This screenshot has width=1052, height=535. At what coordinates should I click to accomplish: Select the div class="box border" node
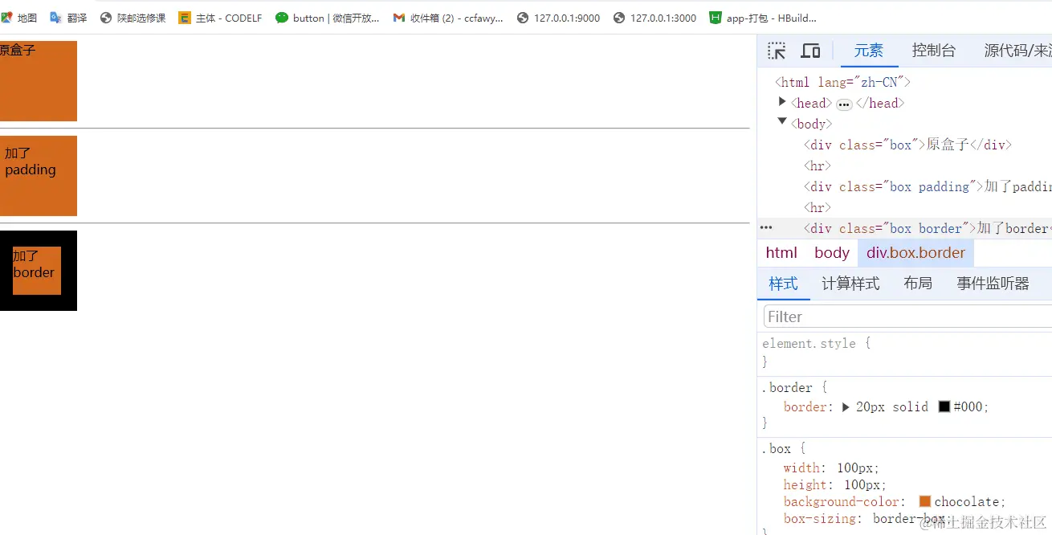(x=928, y=228)
